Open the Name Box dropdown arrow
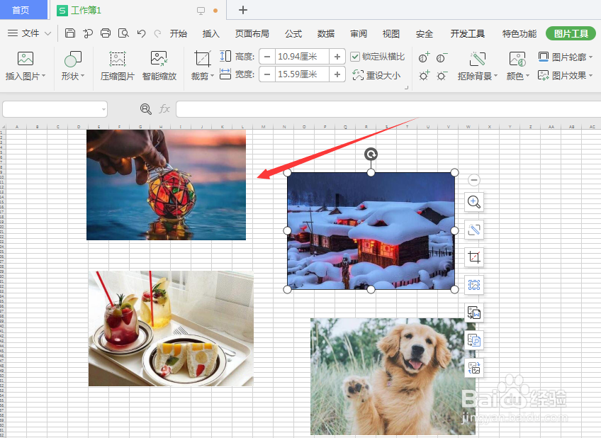The height and width of the screenshot is (438, 601). point(103,110)
